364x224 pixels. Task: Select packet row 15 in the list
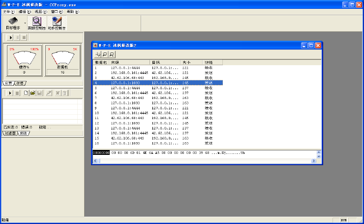tap(158, 138)
